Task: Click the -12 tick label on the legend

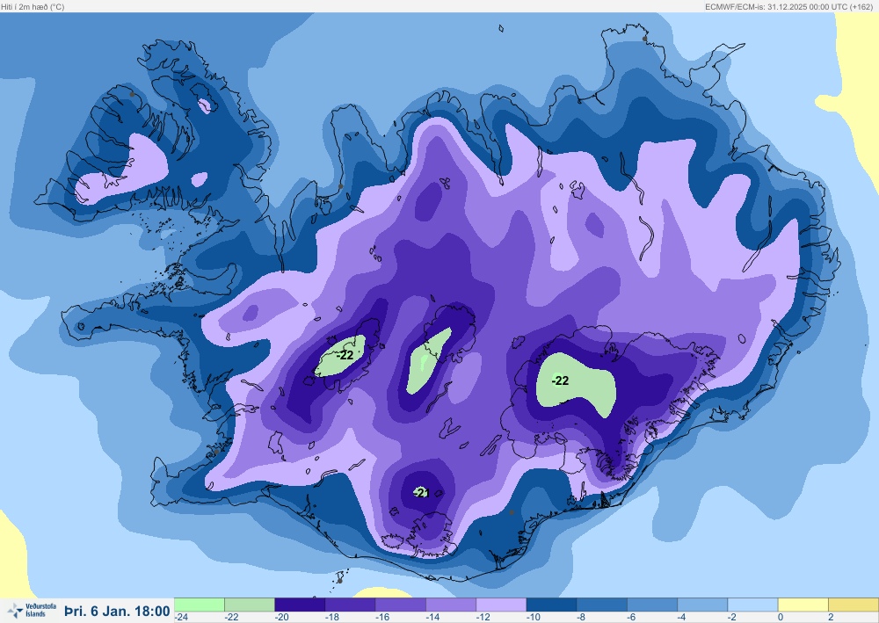Action: tap(483, 618)
